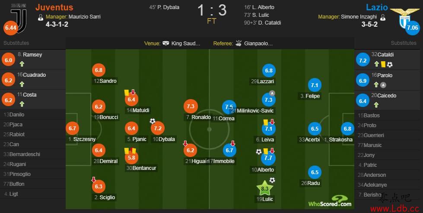Click the Juventus 6.44 team rating badge
The image size is (423, 213).
pos(10,28)
